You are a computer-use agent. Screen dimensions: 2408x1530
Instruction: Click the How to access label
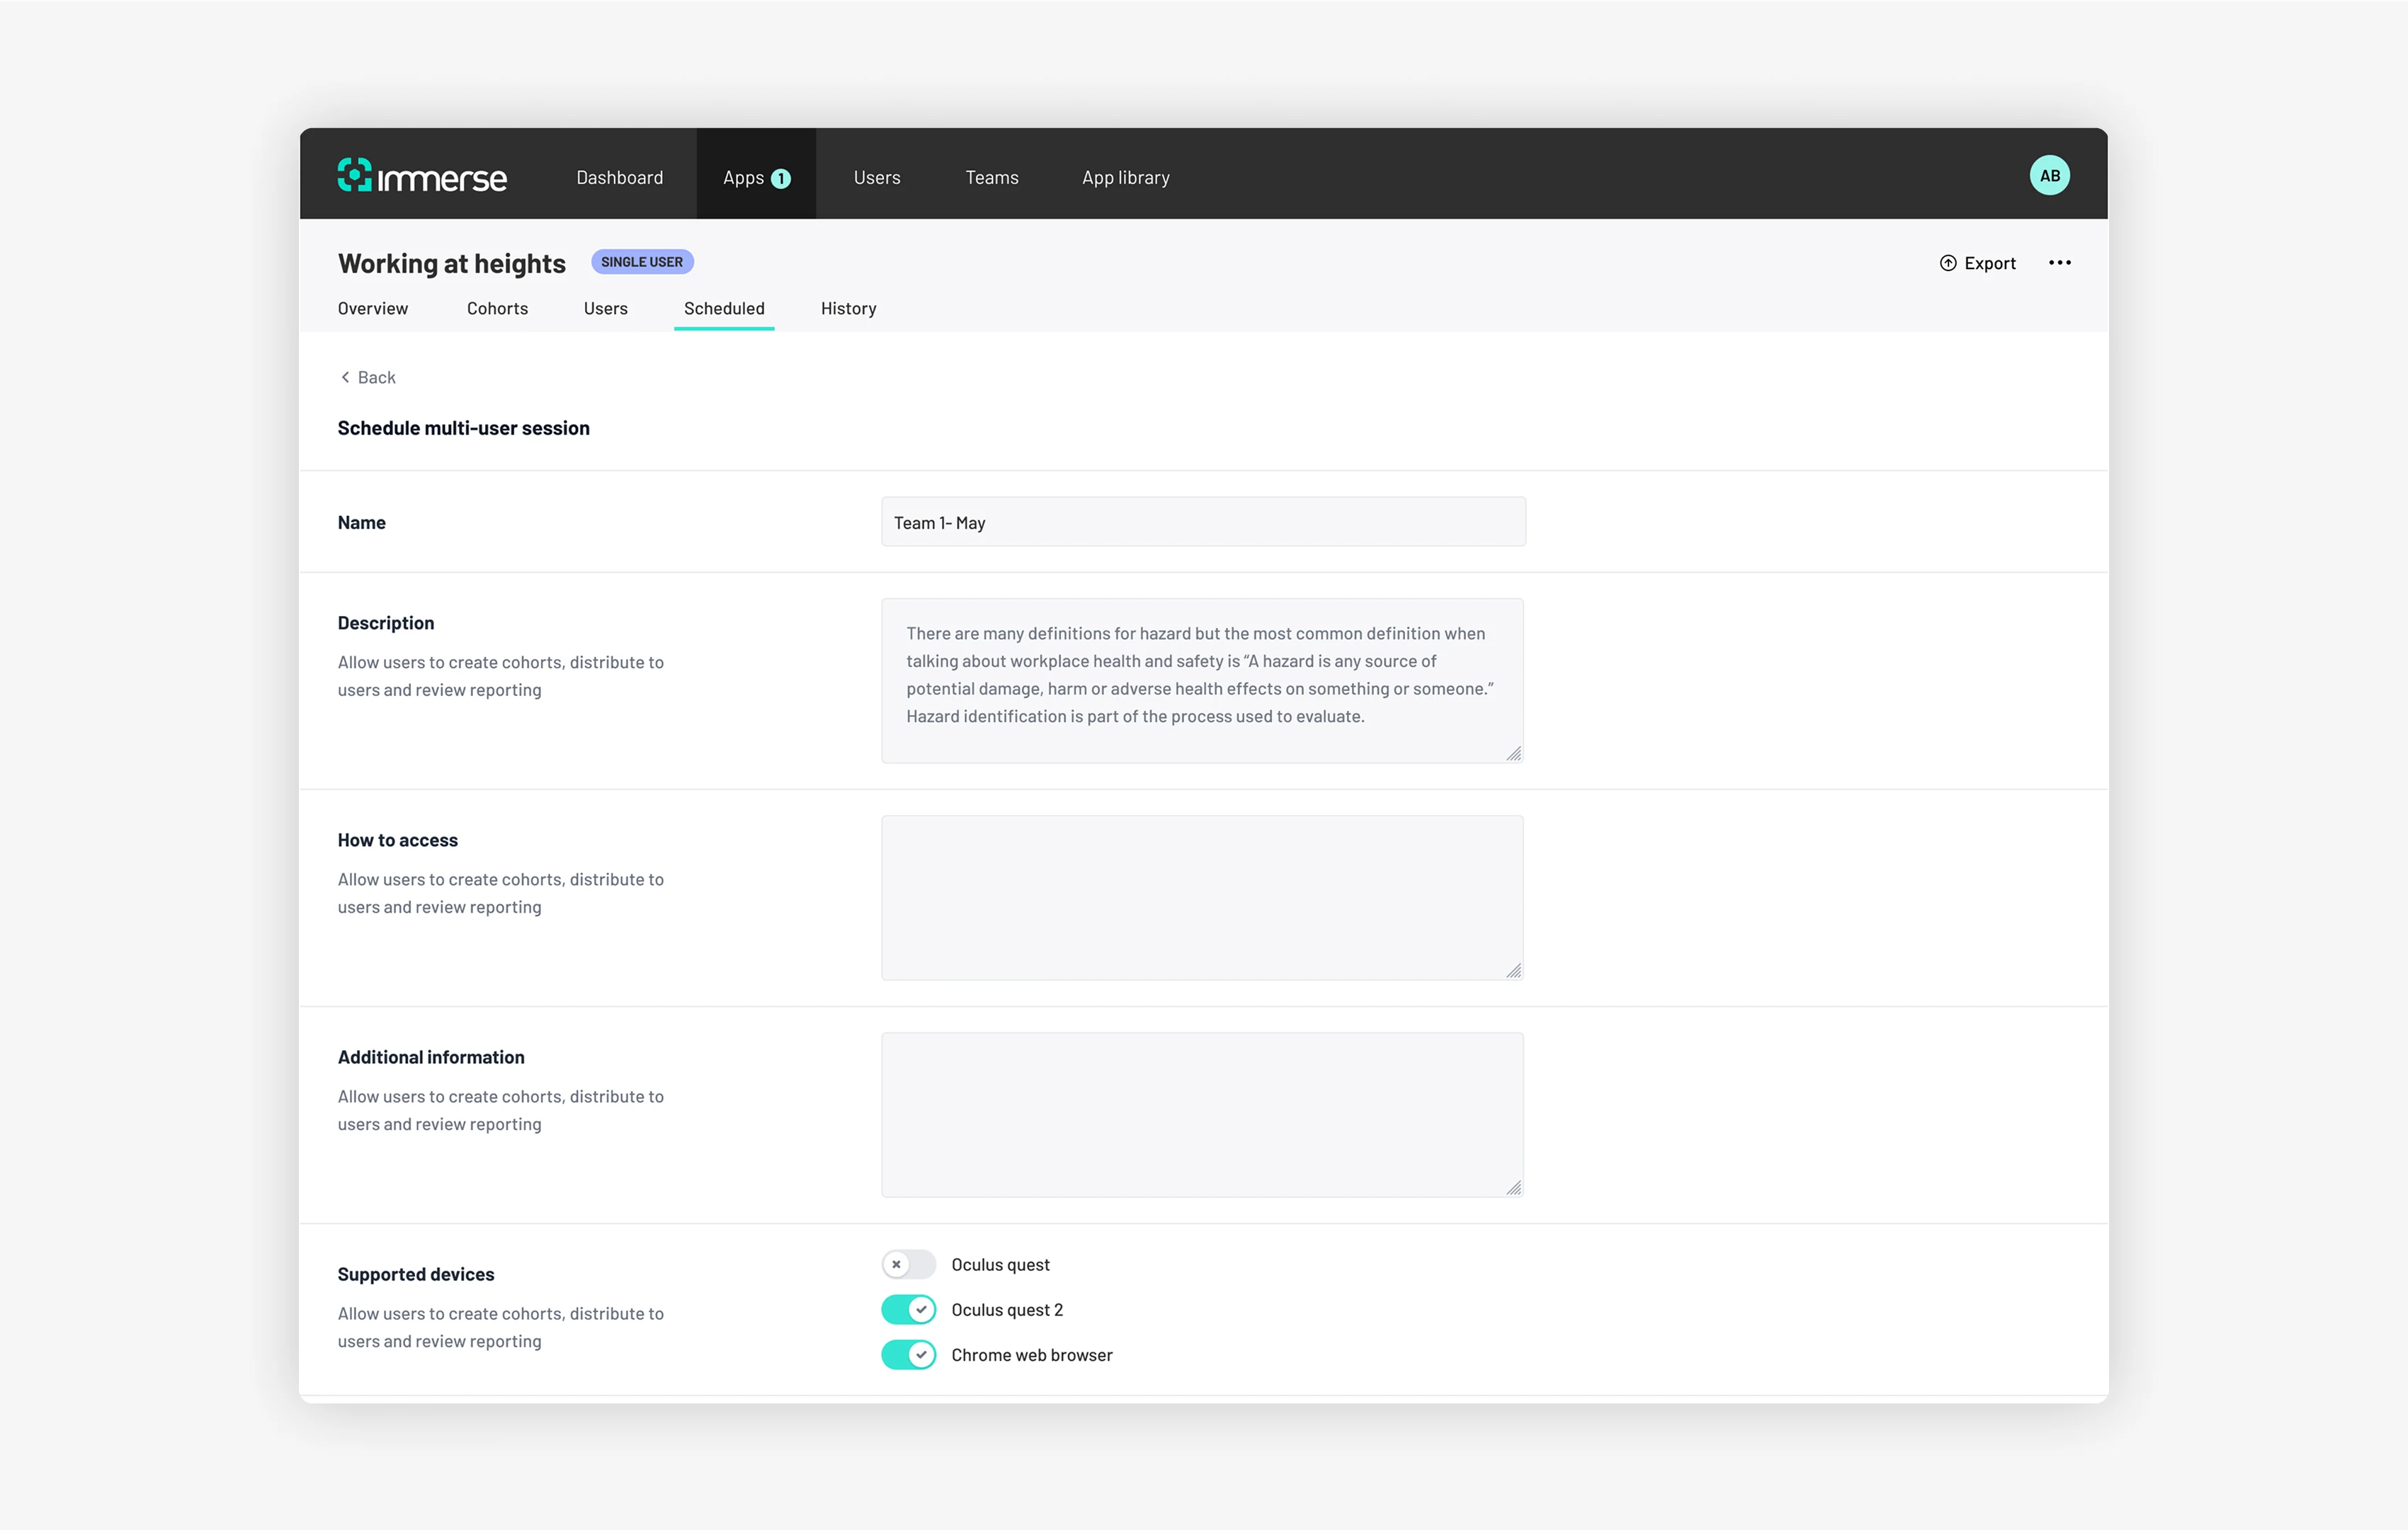397,840
